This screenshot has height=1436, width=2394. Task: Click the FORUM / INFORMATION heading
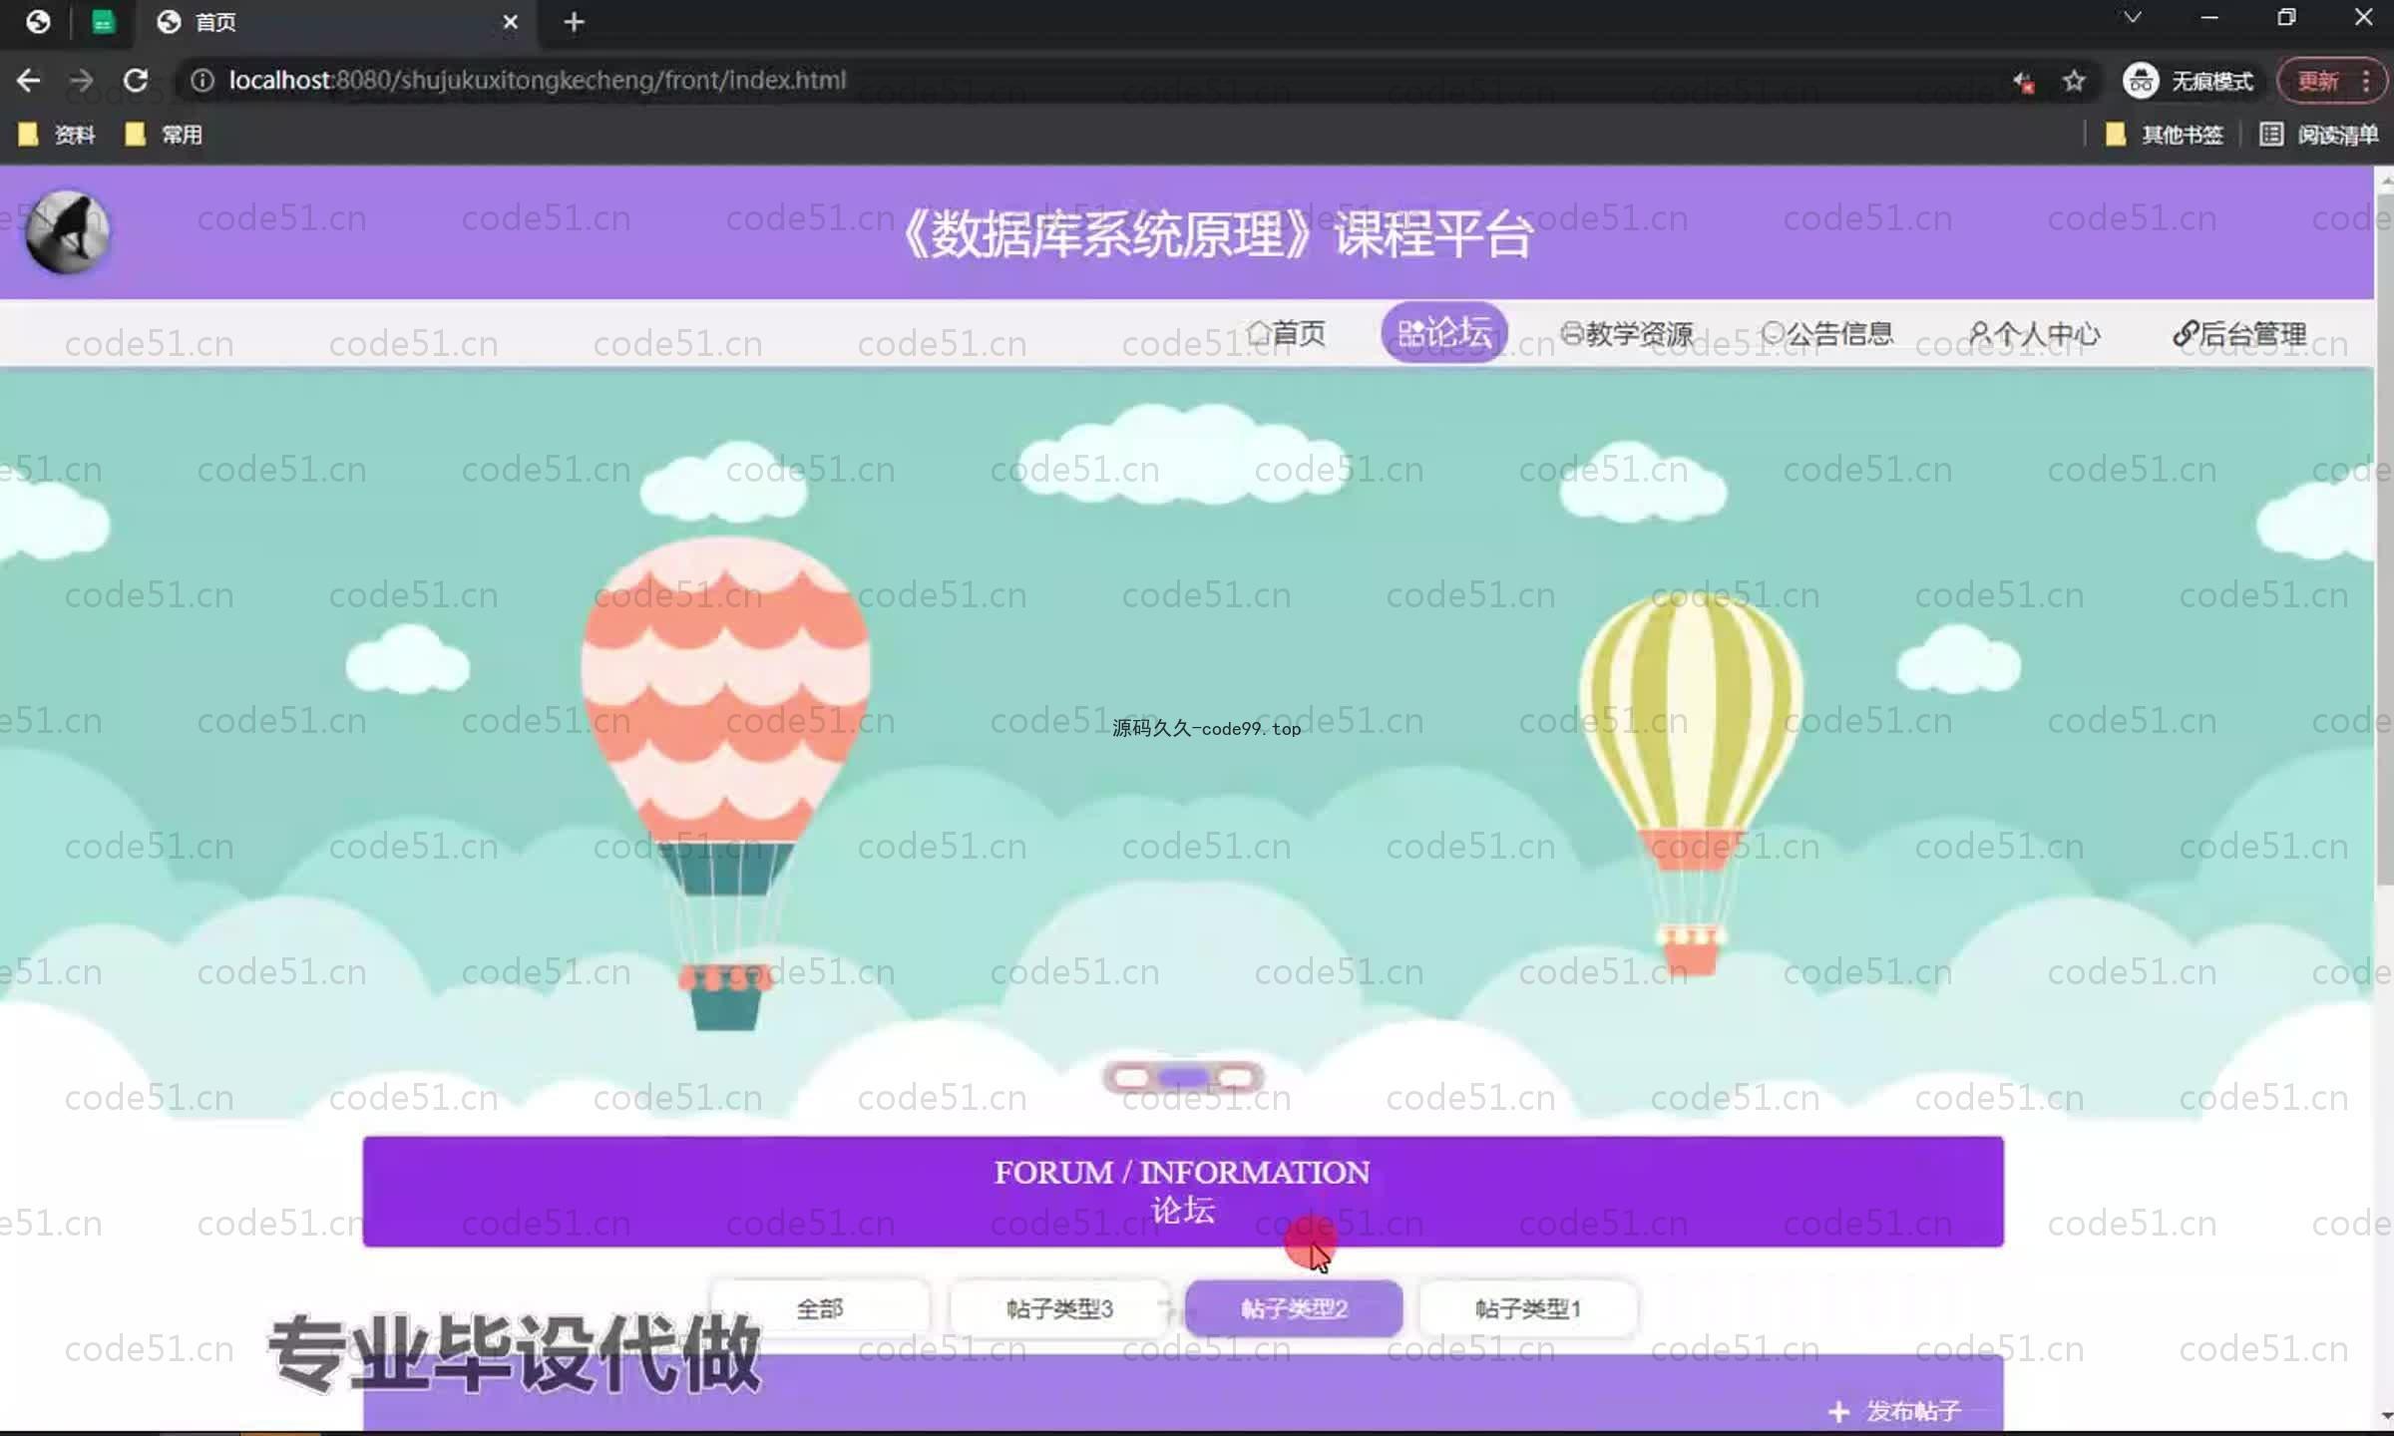point(1182,1172)
